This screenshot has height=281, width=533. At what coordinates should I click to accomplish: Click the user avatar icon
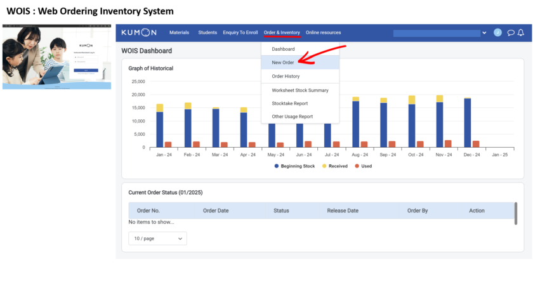497,32
